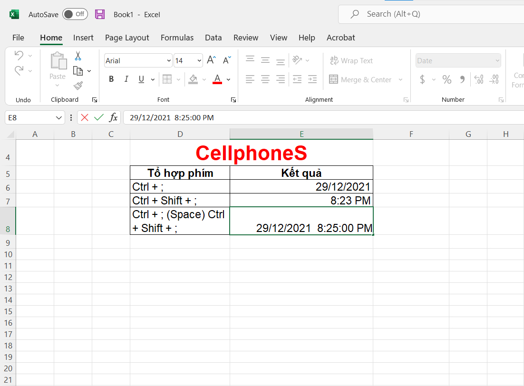Click the Insert Function fx icon
Screen dimensions: 524x386
click(114, 117)
